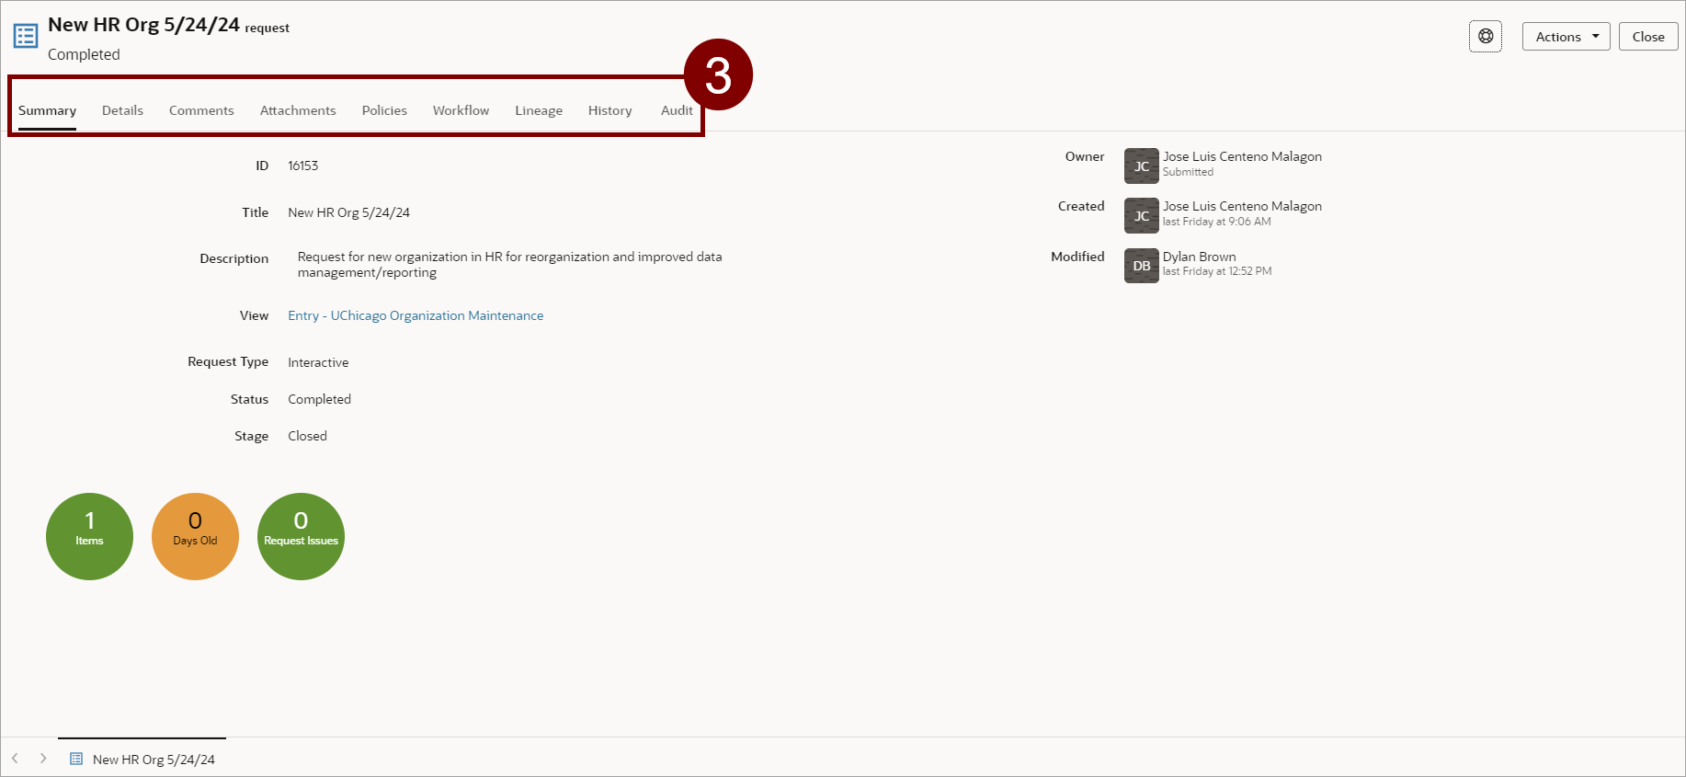This screenshot has width=1686, height=777.
Task: Click the next tab arrow at bottom
Action: tap(43, 759)
